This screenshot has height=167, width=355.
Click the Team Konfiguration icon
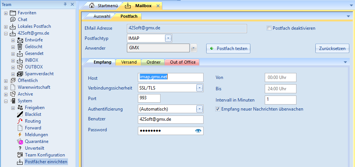(x=20, y=155)
